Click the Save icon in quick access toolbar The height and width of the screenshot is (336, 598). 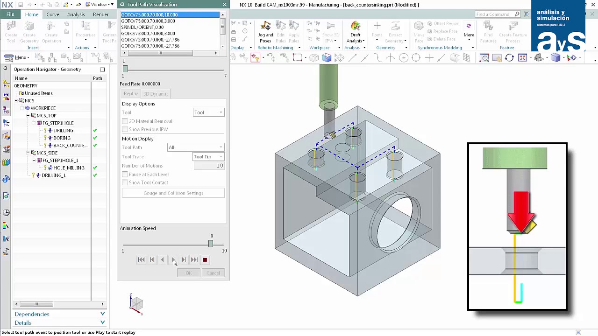click(21, 5)
